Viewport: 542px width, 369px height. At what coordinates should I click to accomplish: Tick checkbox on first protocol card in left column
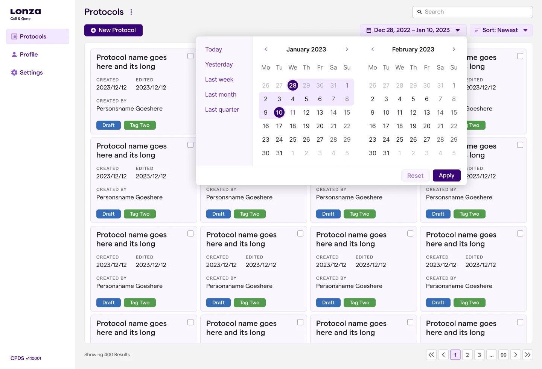click(x=190, y=56)
